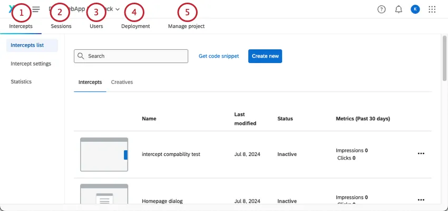
Task: Click the intercept compability test thumbnail
Action: (x=104, y=154)
